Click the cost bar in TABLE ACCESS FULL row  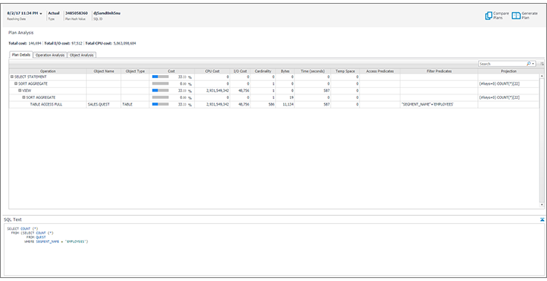[x=161, y=104]
